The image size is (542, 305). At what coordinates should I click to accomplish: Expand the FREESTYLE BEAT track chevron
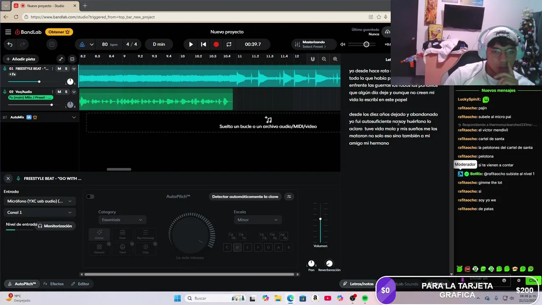(x=74, y=69)
